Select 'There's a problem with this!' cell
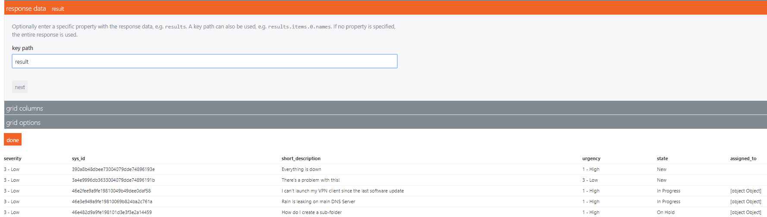 coord(311,180)
